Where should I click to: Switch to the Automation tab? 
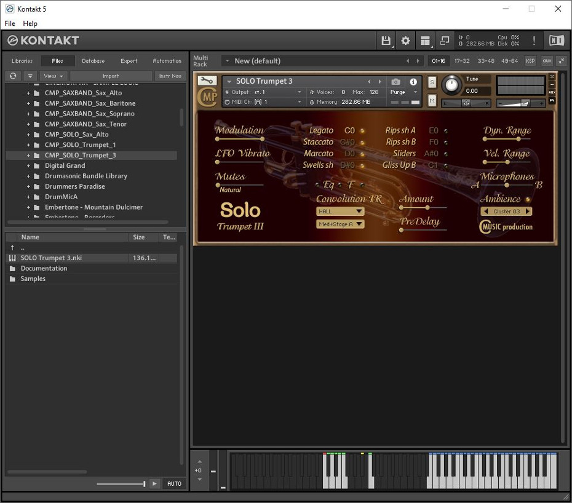pos(167,61)
